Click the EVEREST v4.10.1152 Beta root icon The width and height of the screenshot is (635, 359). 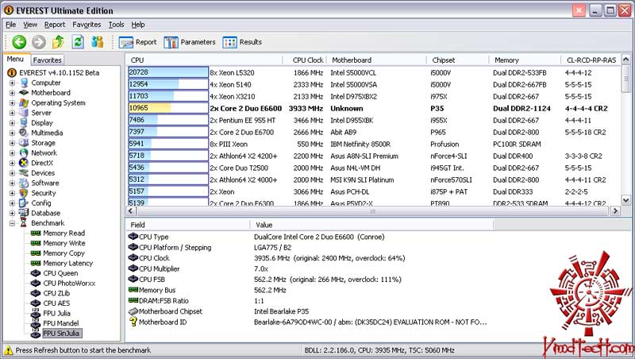click(x=12, y=72)
